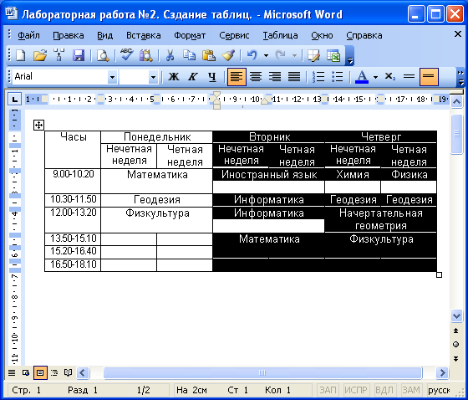
Task: Click the ИСПР track changes indicator
Action: [x=356, y=390]
